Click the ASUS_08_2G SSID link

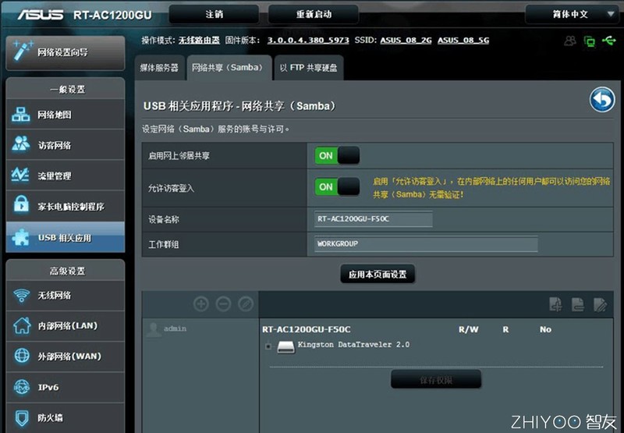406,41
